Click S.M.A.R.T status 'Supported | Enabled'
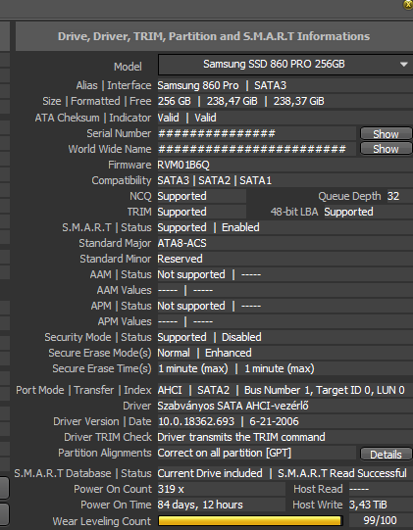The image size is (413, 530). [209, 227]
